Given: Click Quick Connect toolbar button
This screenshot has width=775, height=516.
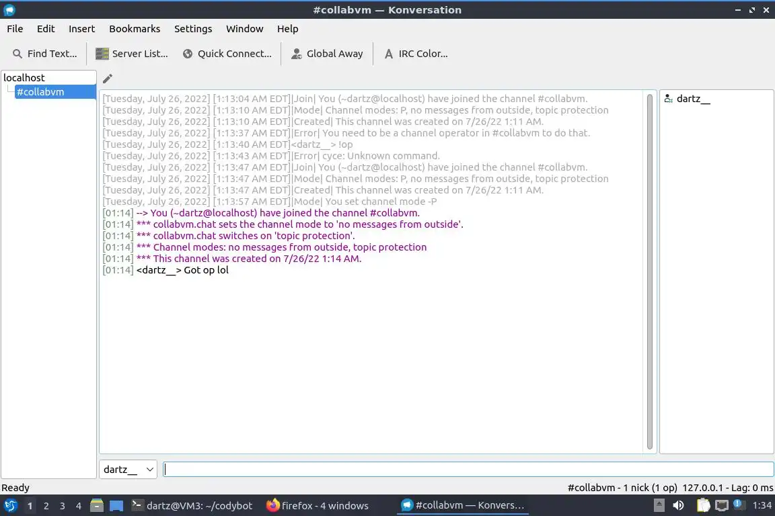Looking at the screenshot, I should [x=227, y=53].
